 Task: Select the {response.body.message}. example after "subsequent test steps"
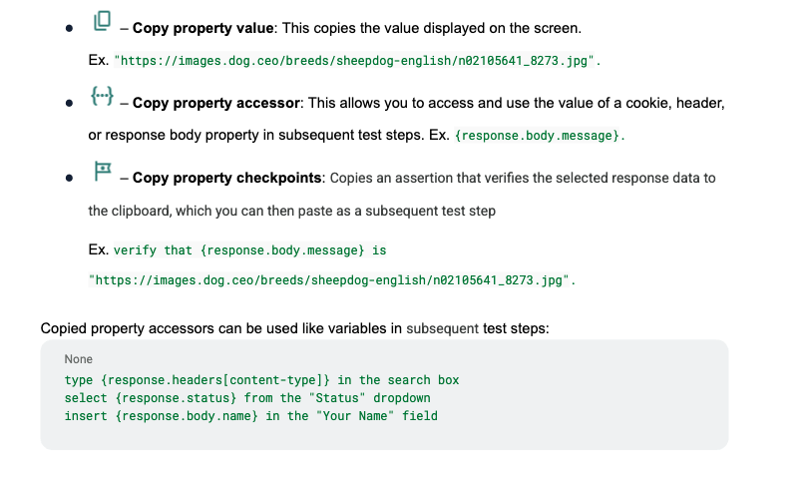tap(540, 136)
